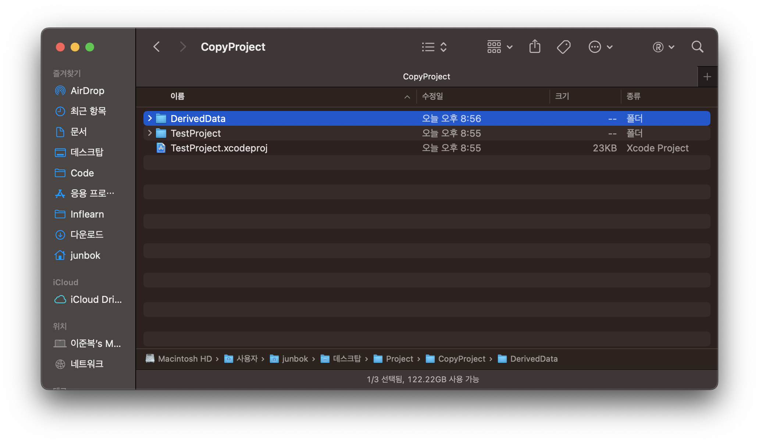Go back with the left arrow
The width and height of the screenshot is (759, 444).
tap(157, 47)
